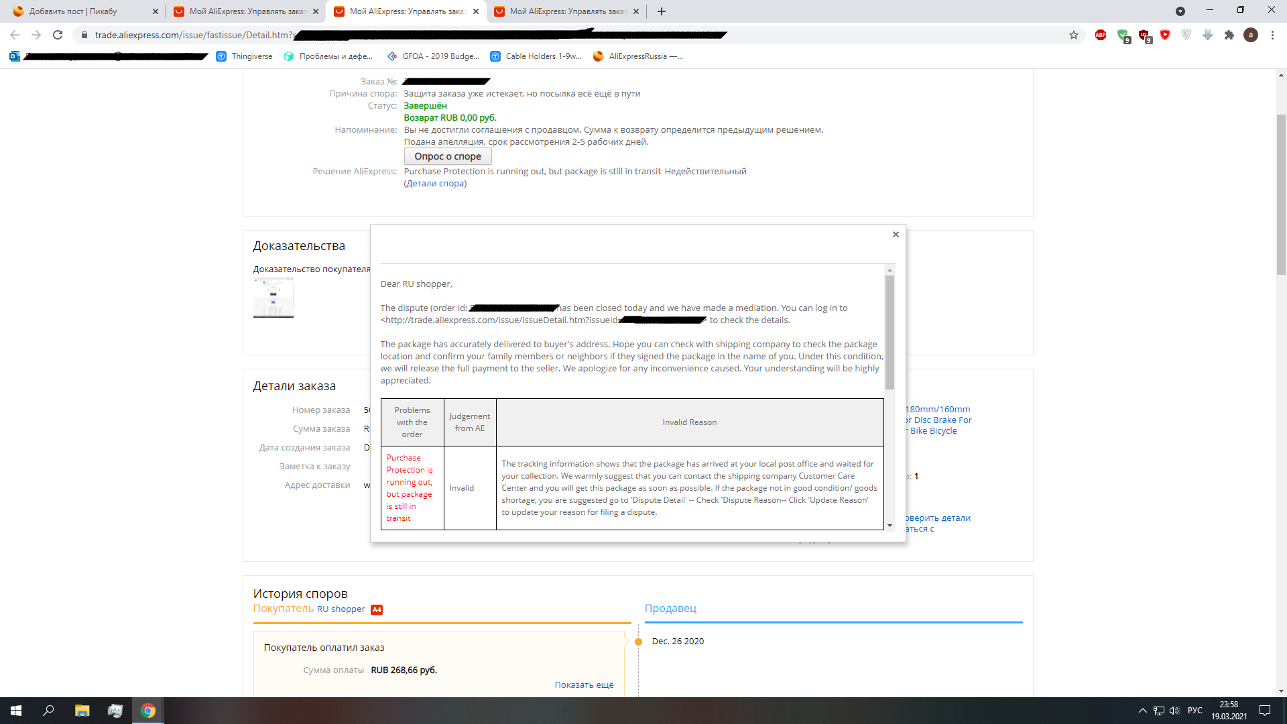Switch to last AliExpress tab

[566, 11]
